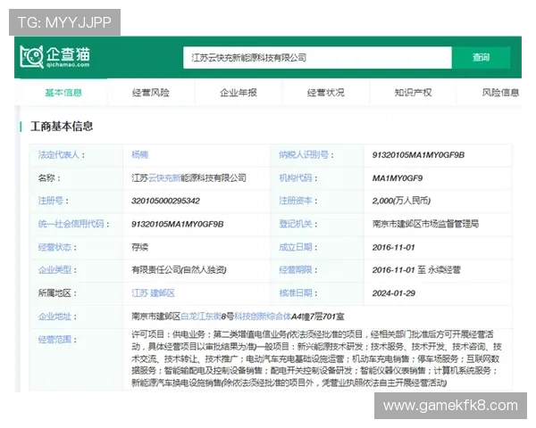
Task: Click the 科技创新综合体 address link
Action: pos(263,317)
